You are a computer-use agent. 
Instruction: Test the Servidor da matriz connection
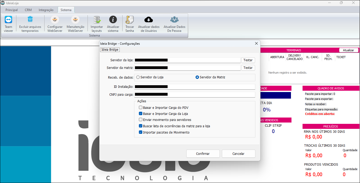[x=248, y=68]
